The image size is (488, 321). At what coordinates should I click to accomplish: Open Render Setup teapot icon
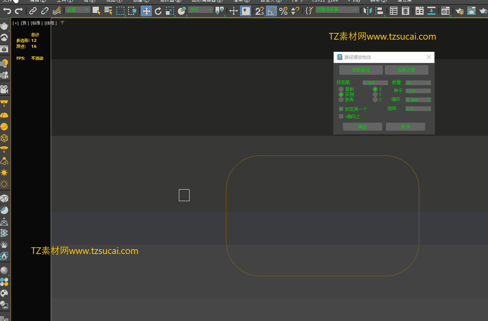coord(459,11)
